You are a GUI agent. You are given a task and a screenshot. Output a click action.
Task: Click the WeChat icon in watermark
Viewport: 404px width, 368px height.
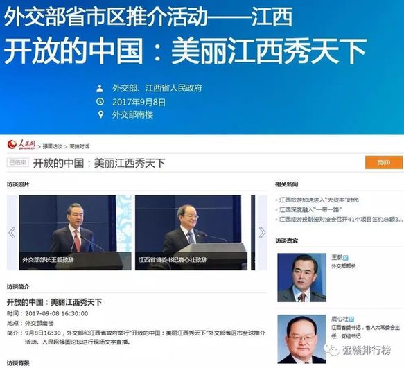tap(332, 350)
